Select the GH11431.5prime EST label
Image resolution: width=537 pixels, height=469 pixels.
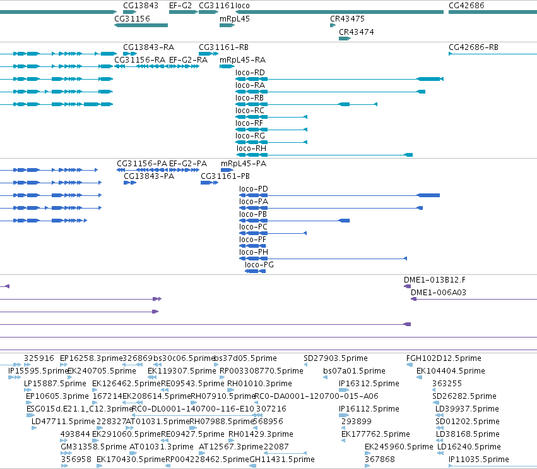click(x=282, y=459)
